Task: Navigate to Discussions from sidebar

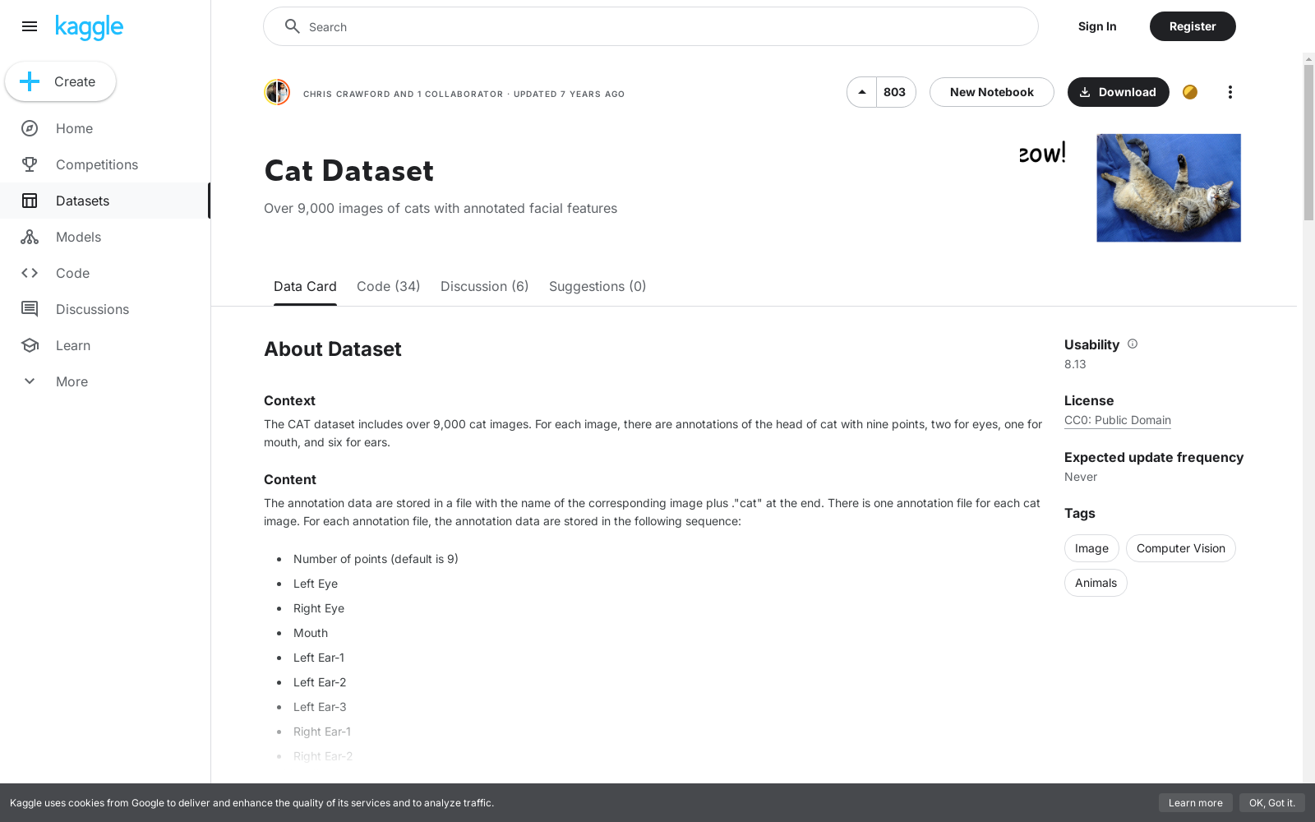Action: [92, 309]
